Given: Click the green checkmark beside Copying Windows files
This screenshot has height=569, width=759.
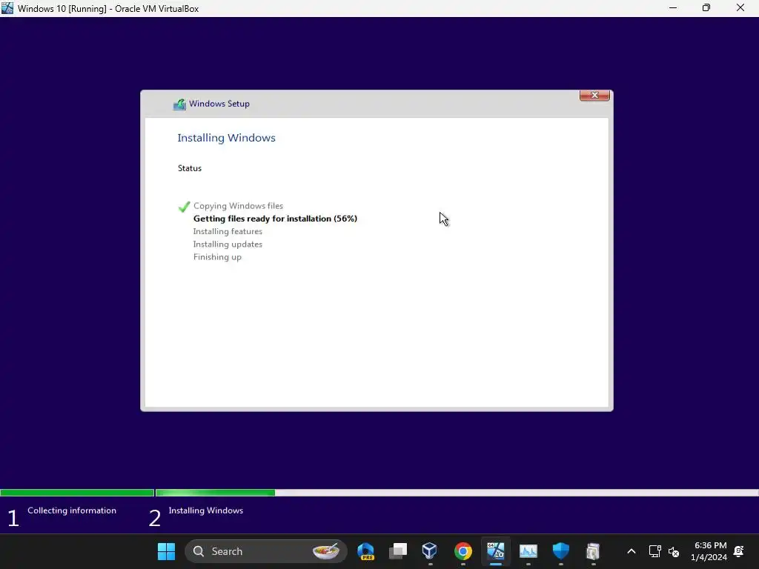Looking at the screenshot, I should click(184, 207).
